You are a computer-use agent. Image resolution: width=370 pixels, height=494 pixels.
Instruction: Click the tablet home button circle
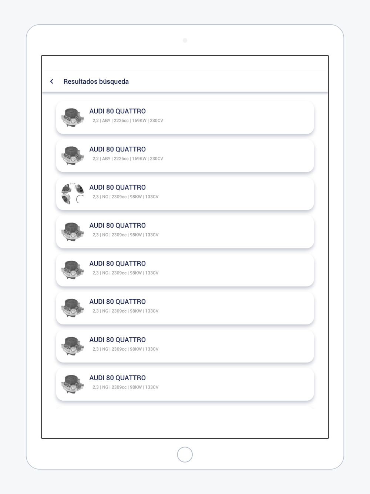tap(185, 454)
